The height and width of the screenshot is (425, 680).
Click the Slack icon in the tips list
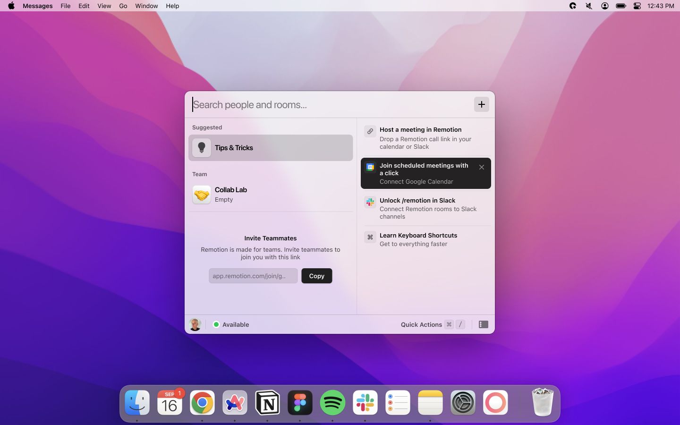[x=370, y=202]
